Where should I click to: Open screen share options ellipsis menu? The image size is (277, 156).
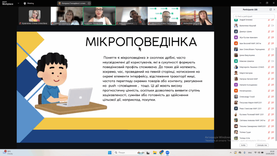pos(89,3)
